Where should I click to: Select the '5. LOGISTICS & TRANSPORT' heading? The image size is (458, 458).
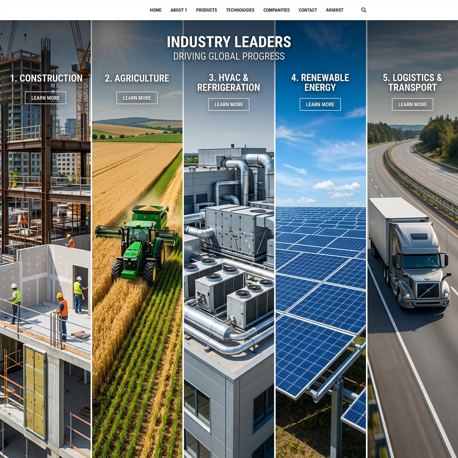point(412,82)
